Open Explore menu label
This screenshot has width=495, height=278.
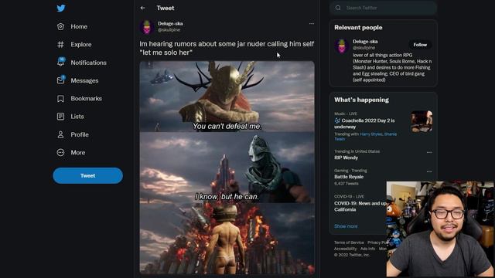(81, 45)
